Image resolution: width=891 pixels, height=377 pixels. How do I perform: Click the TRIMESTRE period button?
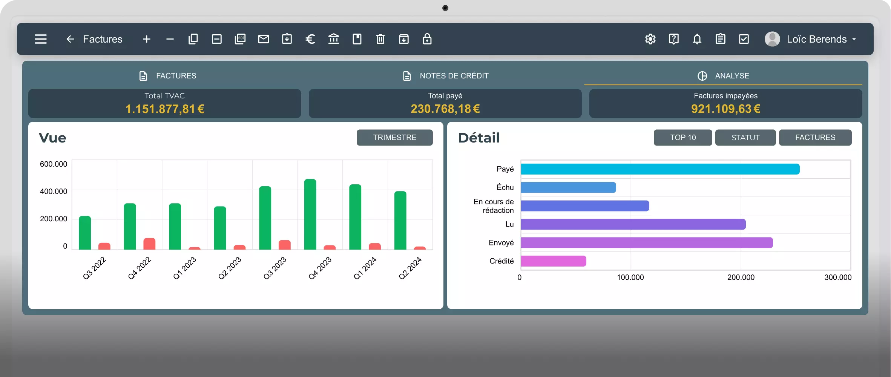(395, 138)
